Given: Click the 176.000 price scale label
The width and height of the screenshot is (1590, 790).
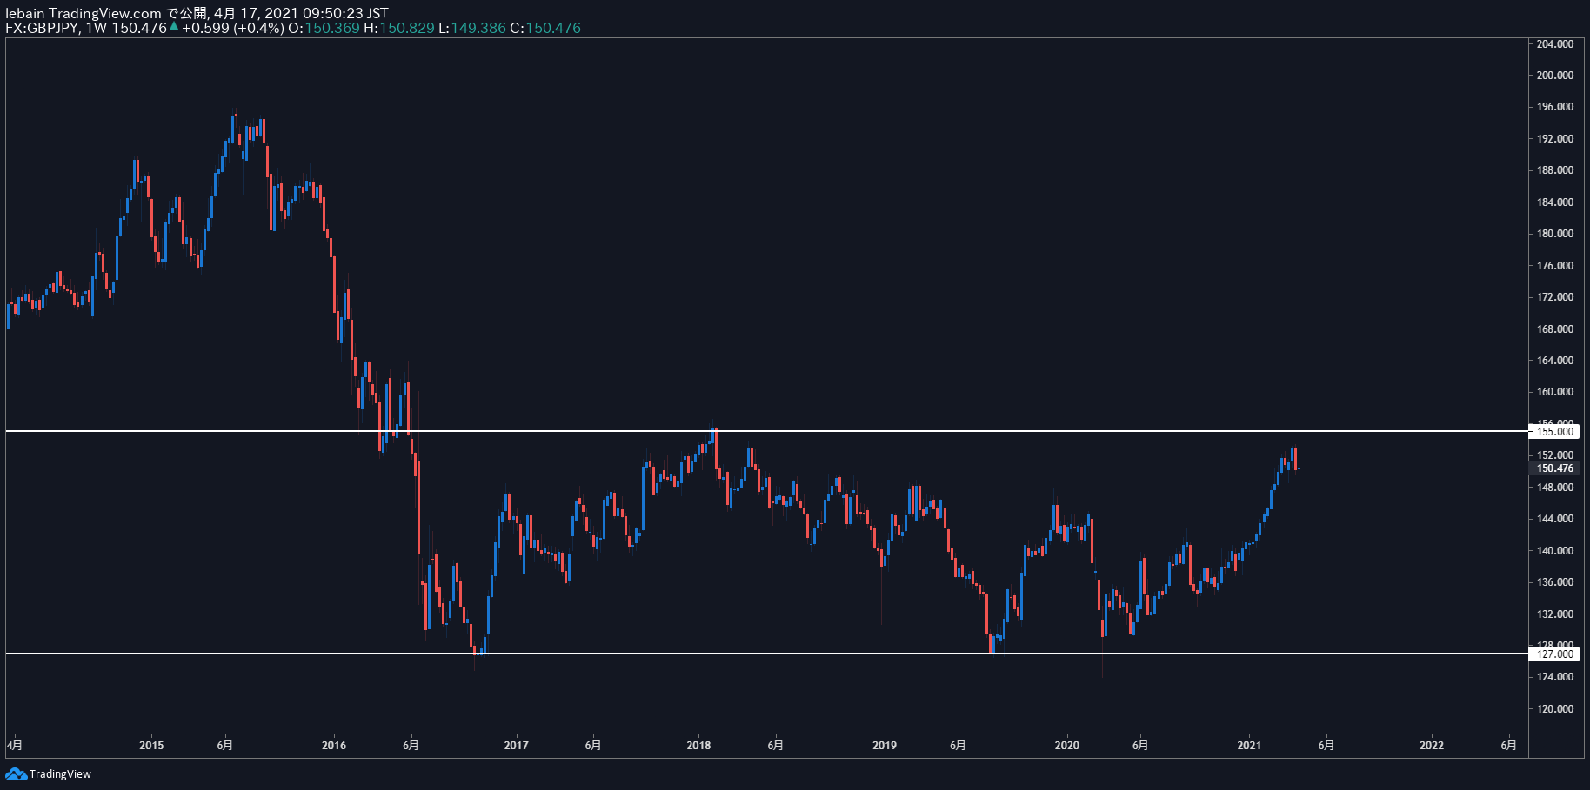Looking at the screenshot, I should pyautogui.click(x=1555, y=266).
